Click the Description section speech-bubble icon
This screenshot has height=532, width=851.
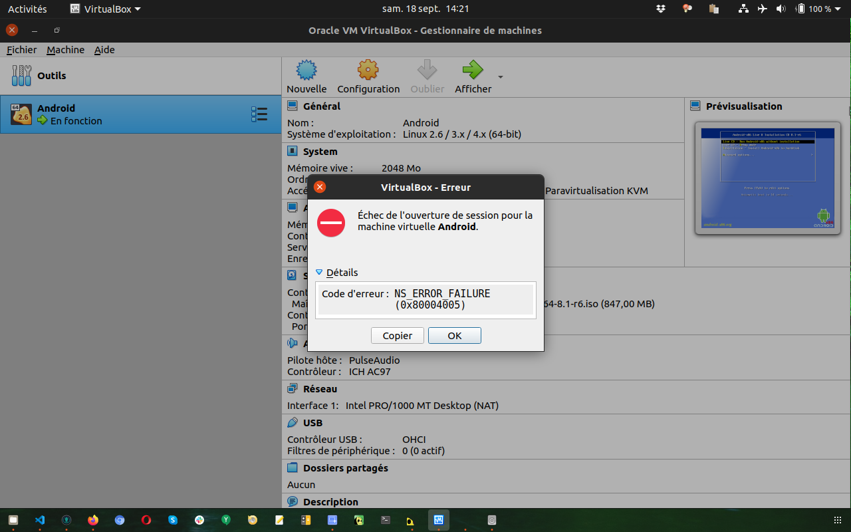pyautogui.click(x=292, y=501)
